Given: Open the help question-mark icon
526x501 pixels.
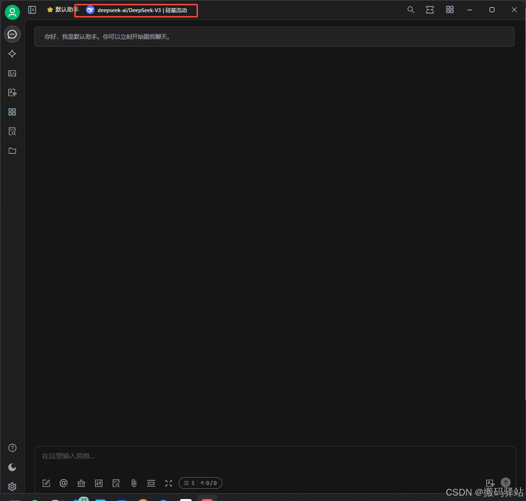Looking at the screenshot, I should click(x=13, y=448).
